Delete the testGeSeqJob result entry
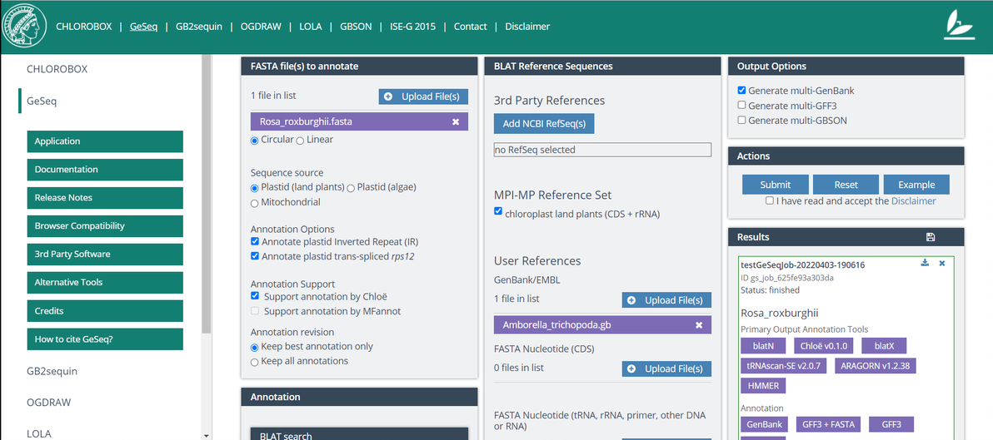993x440 pixels. pyautogui.click(x=942, y=264)
